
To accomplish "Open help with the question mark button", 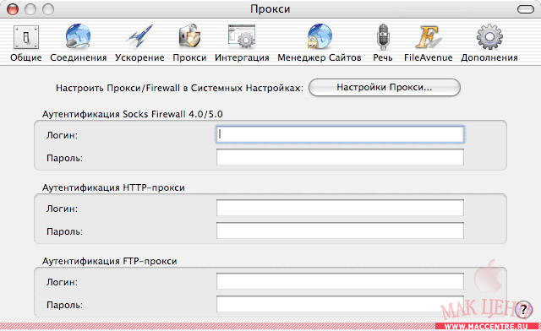I will pyautogui.click(x=523, y=309).
